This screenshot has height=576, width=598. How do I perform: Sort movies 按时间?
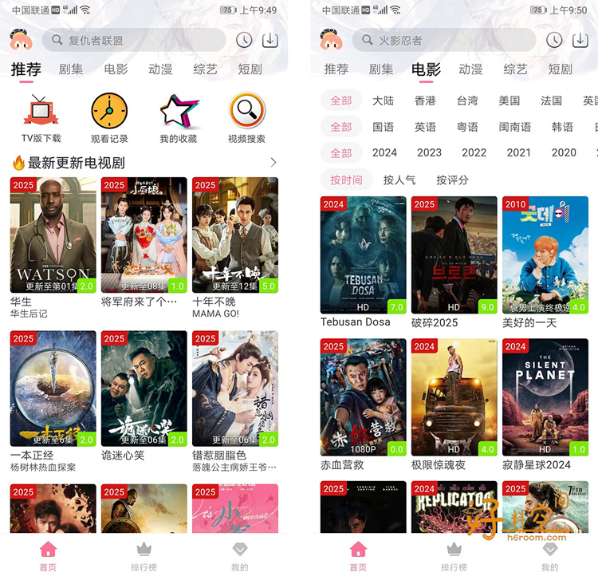(x=346, y=180)
